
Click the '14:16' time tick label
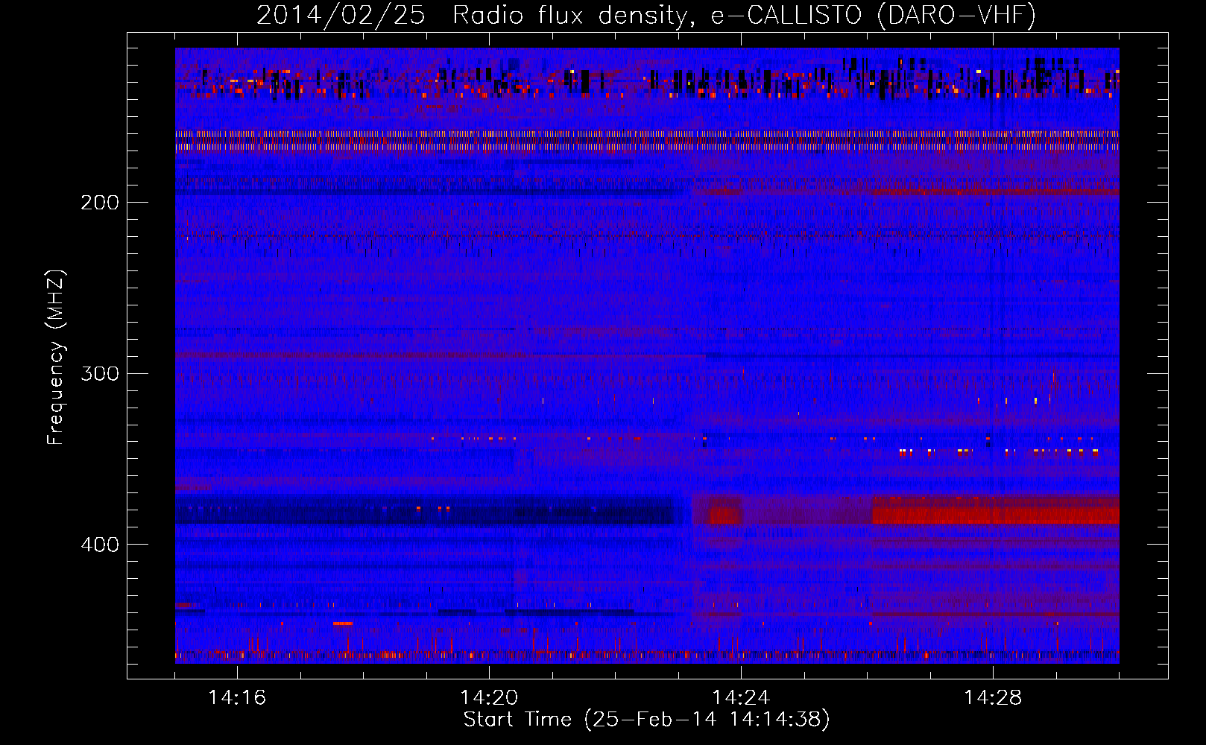click(x=237, y=698)
